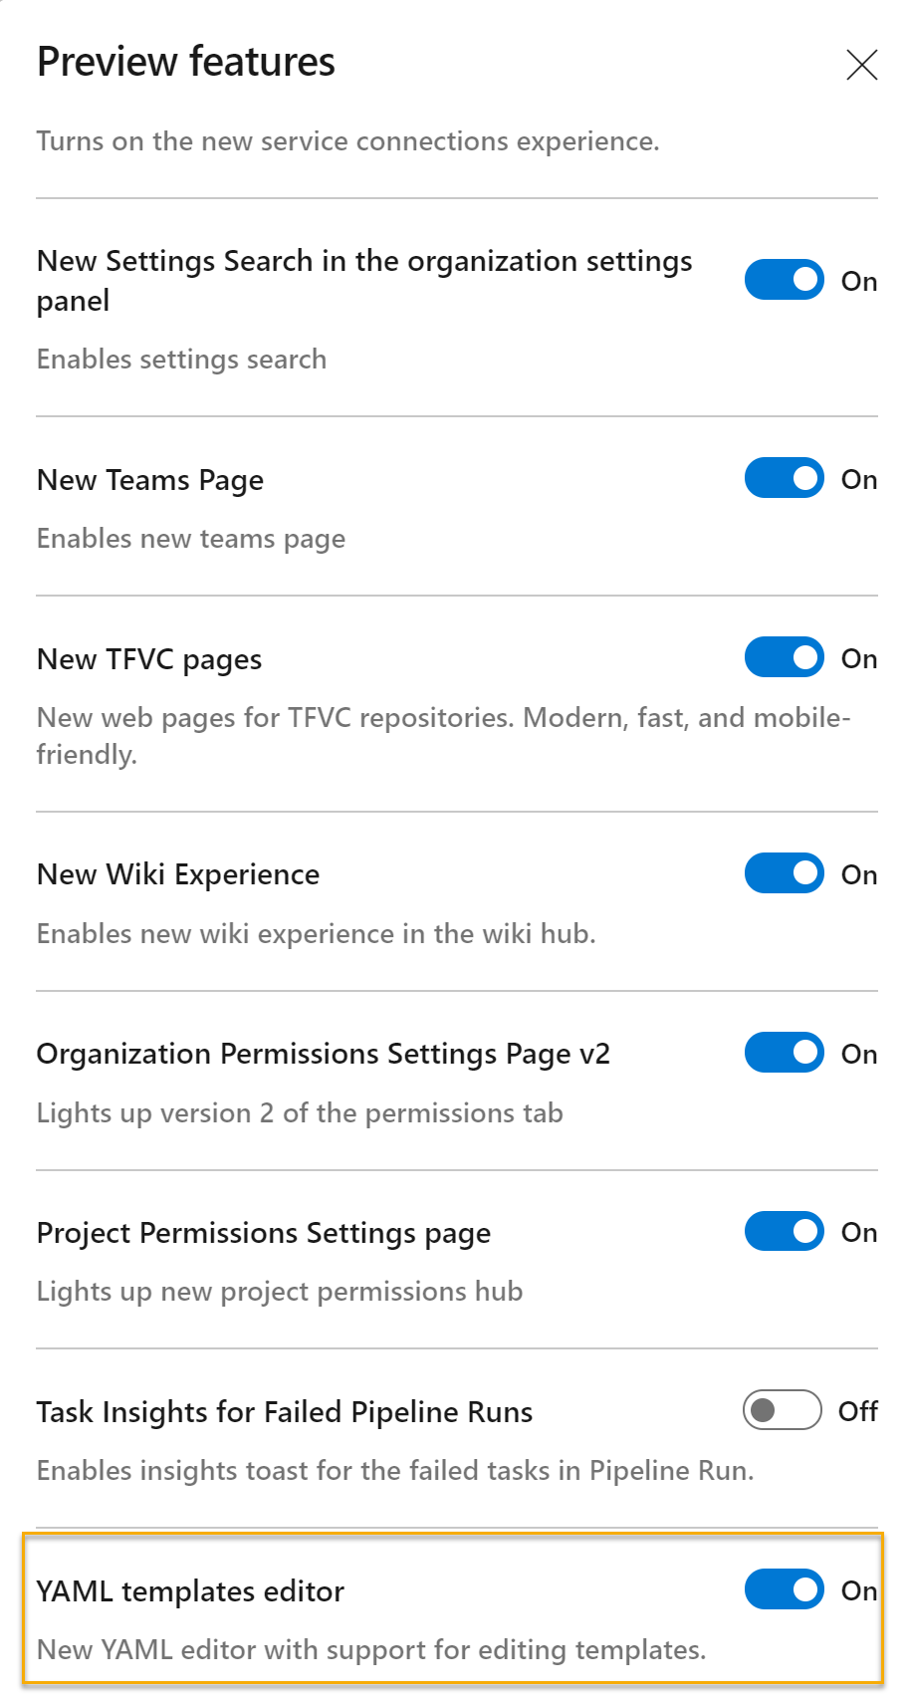Screen dimensions: 909x1701
Task: Click the New TFVC pages heading
Action: [x=147, y=658]
